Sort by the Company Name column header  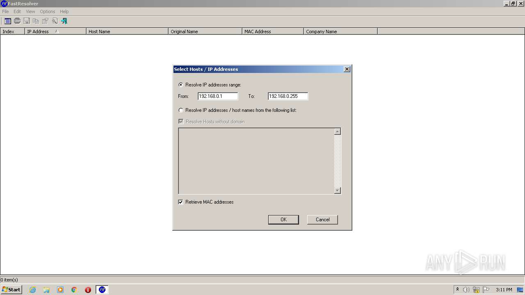tap(340, 32)
